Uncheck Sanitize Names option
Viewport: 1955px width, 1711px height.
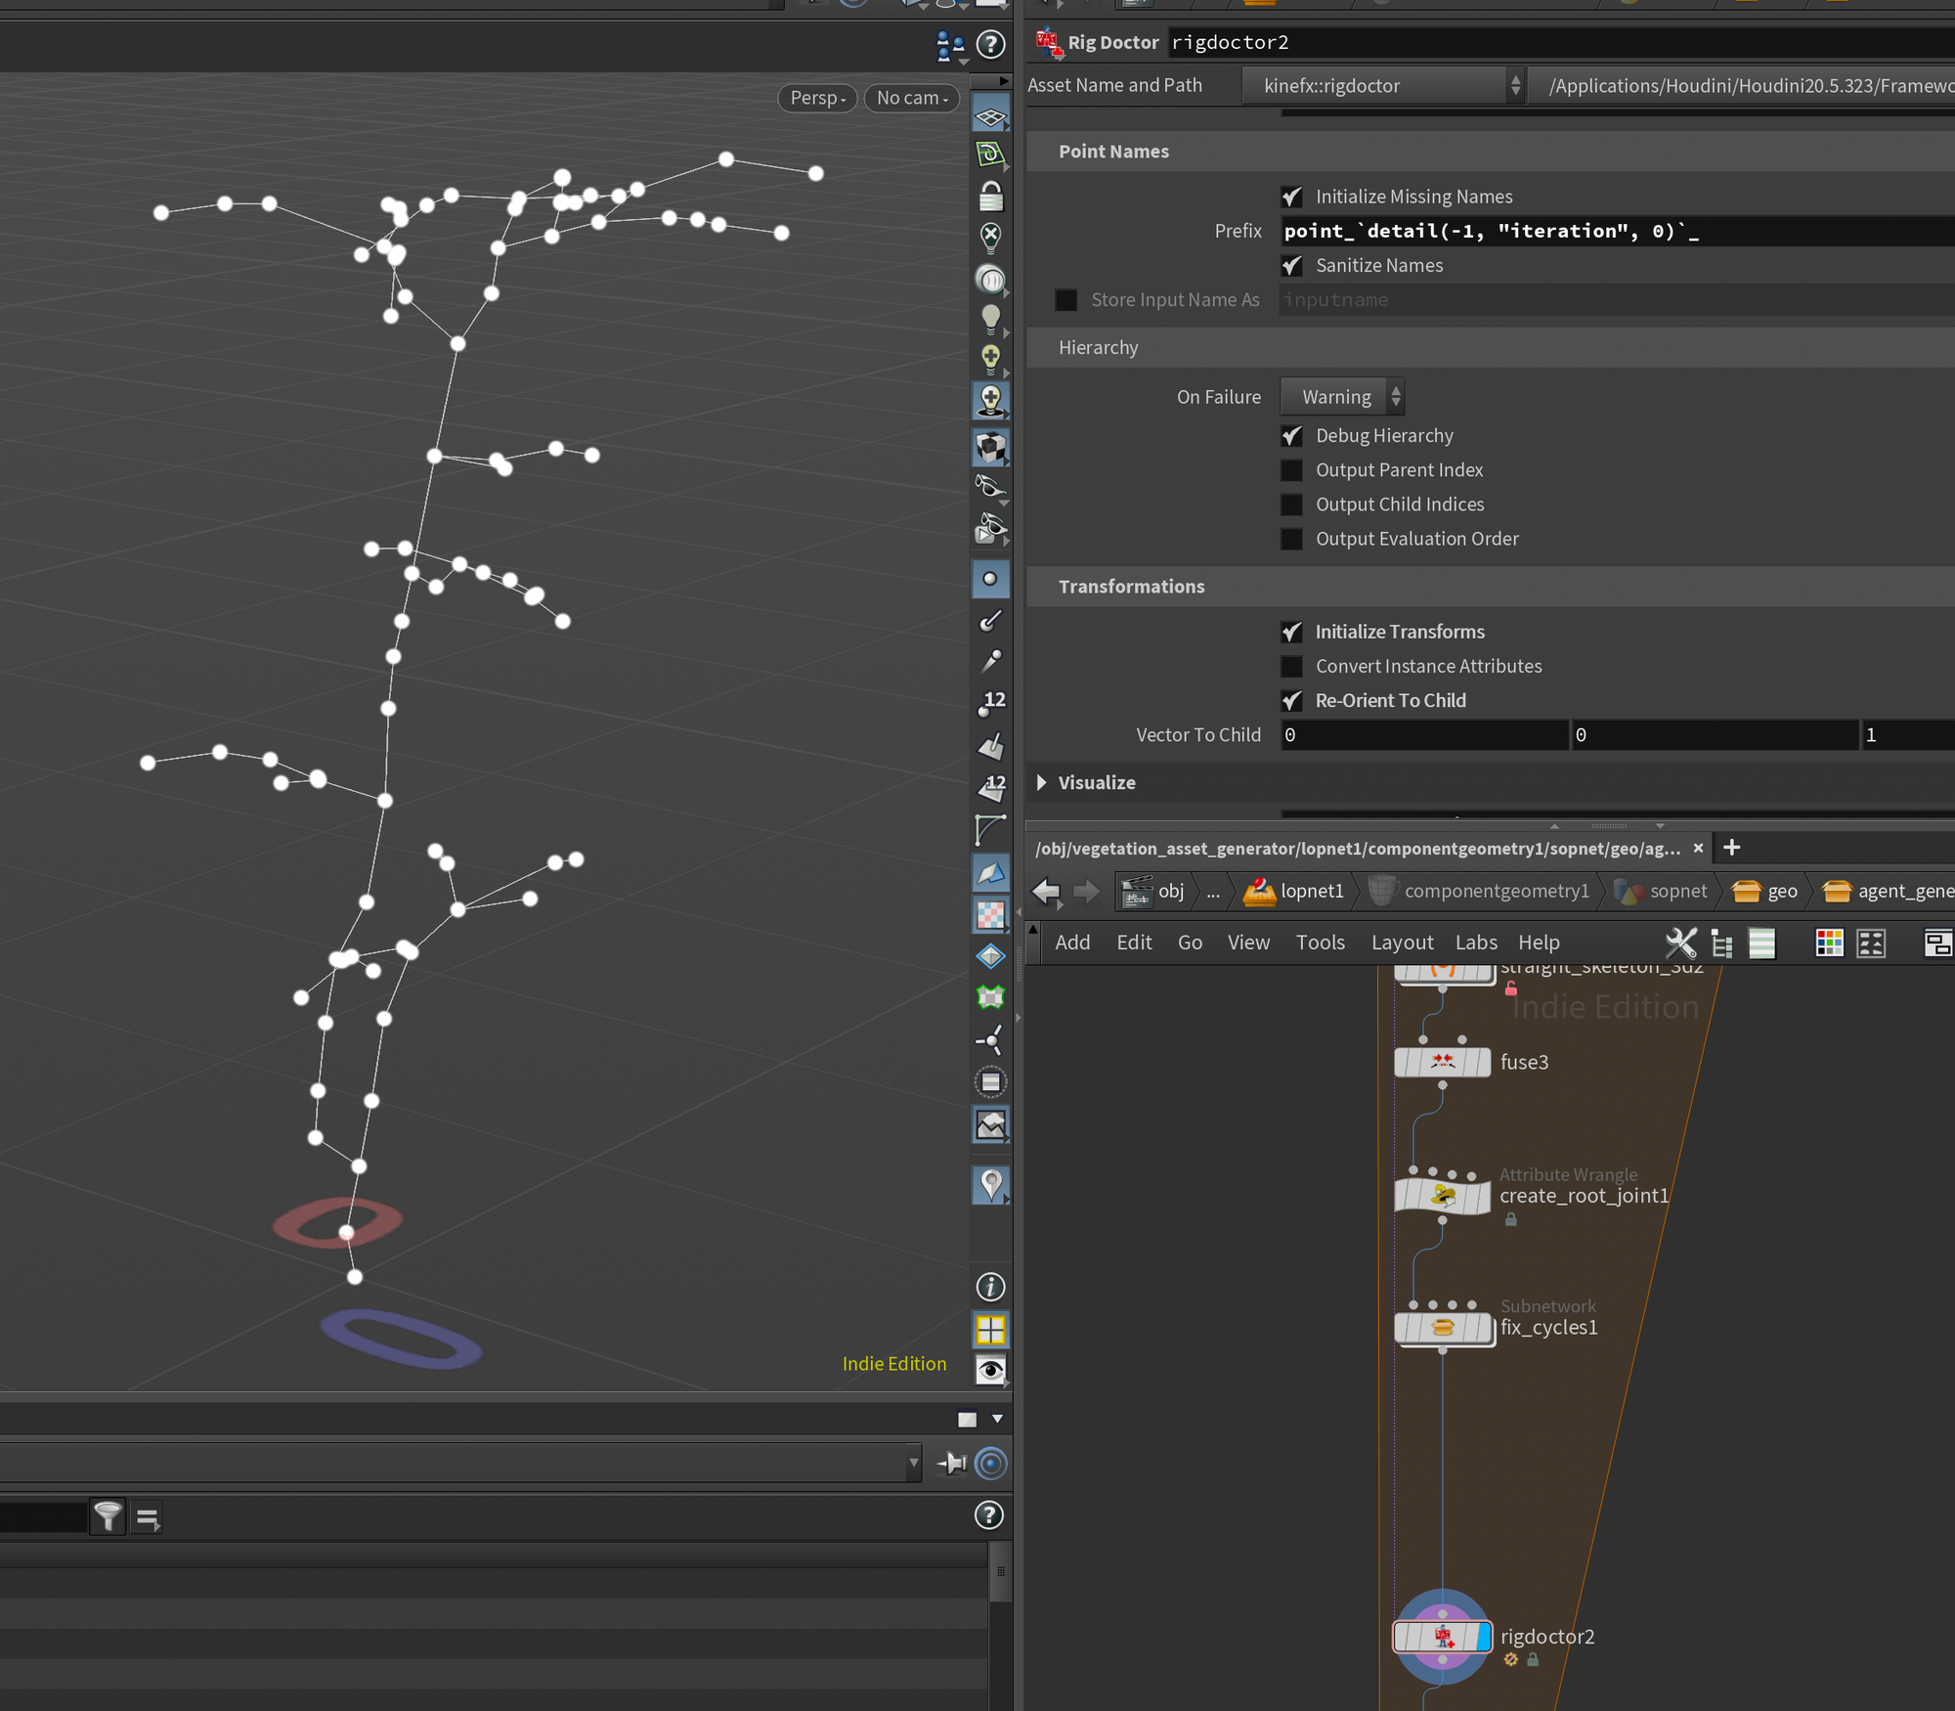1291,266
